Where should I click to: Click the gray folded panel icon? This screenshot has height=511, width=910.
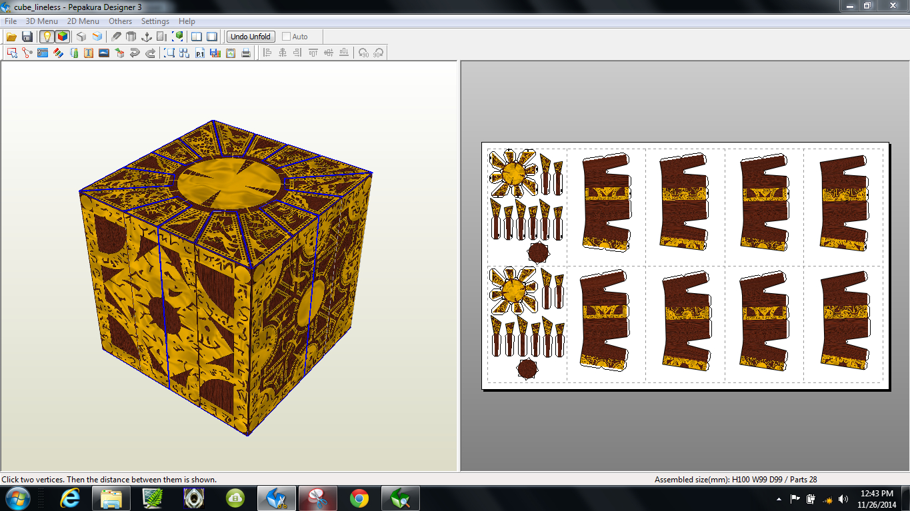162,37
